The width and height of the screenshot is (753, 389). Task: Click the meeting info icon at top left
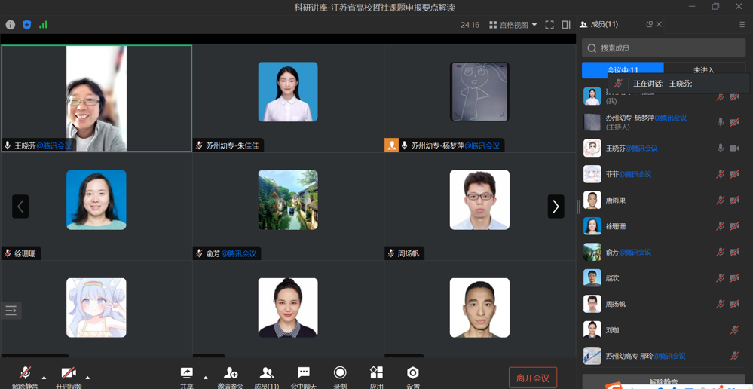pyautogui.click(x=11, y=25)
